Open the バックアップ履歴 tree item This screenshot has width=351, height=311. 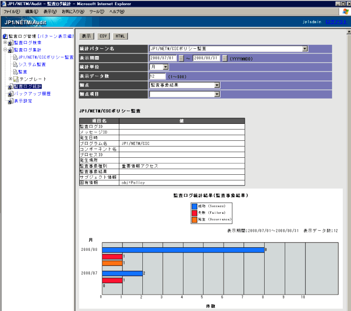(32, 94)
